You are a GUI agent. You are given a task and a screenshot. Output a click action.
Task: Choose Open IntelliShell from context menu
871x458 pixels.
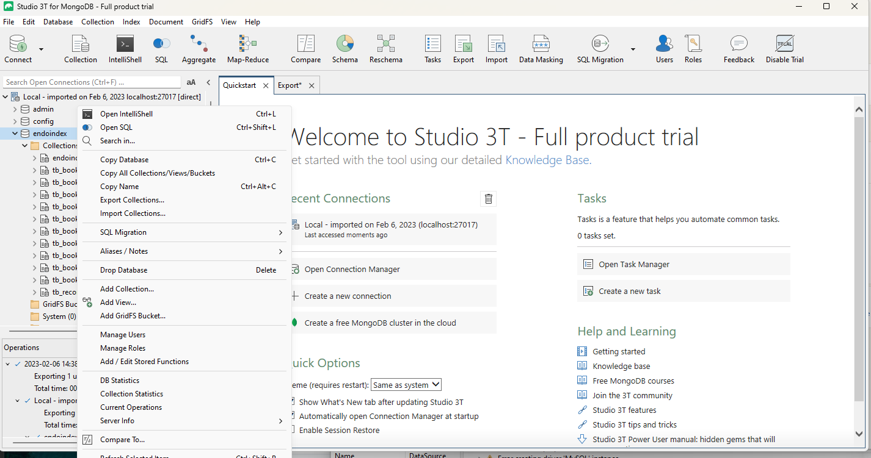[x=184, y=114]
